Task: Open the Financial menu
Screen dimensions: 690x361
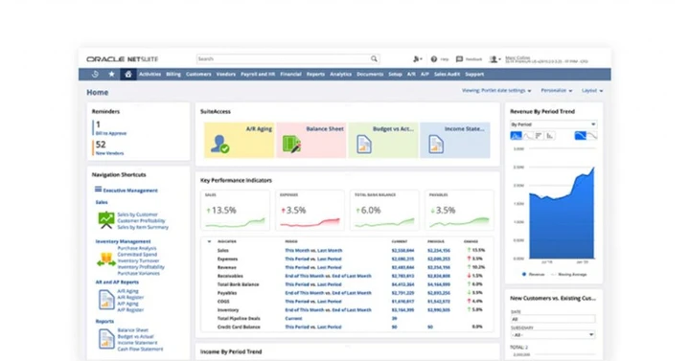Action: 291,75
